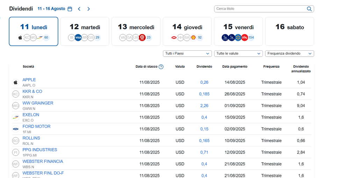Go to previous week with left arrow
Viewport: 337px width, 178px height.
click(79, 9)
